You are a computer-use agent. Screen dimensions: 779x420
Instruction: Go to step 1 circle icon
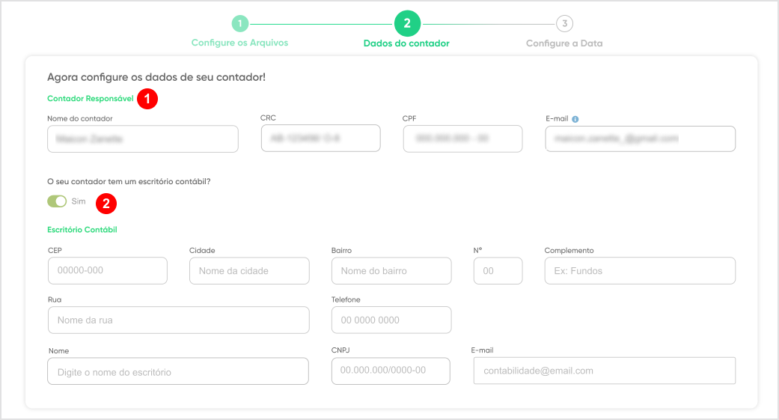tap(240, 23)
